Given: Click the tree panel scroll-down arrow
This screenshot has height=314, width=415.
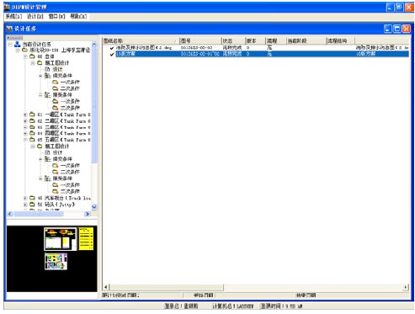Looking at the screenshot, I should click(x=94, y=207).
